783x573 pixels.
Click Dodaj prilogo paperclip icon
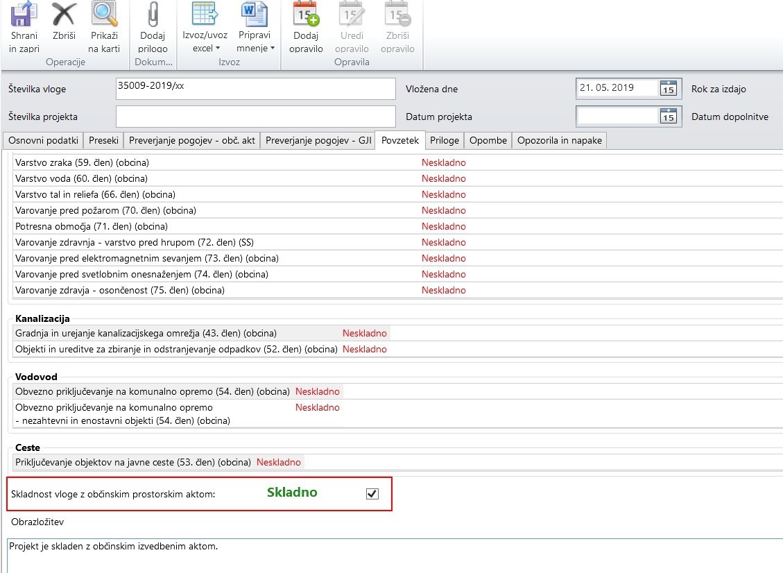(x=153, y=15)
